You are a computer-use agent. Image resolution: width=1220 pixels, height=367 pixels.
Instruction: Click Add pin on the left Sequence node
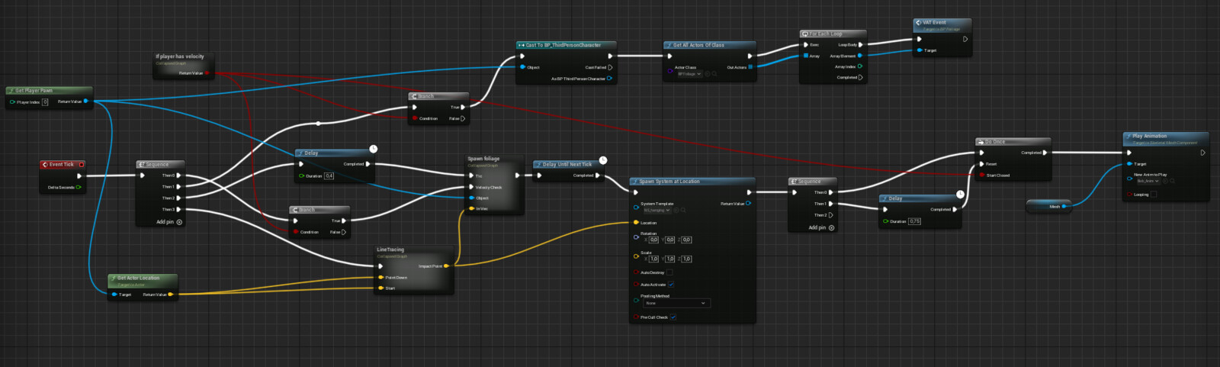pos(169,222)
